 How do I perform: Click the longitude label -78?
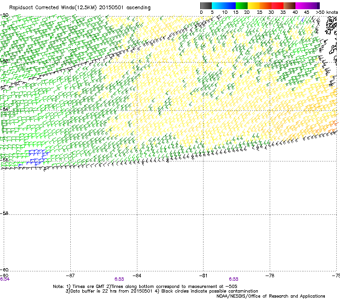270,276
